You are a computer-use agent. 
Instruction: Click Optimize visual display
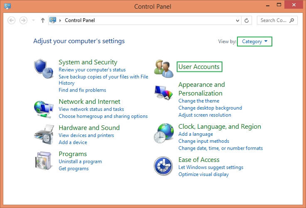click(204, 174)
